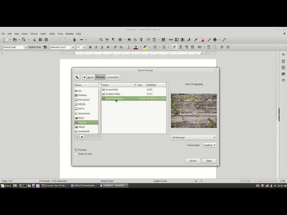Click the Increase Indent icon

[x=222, y=47]
